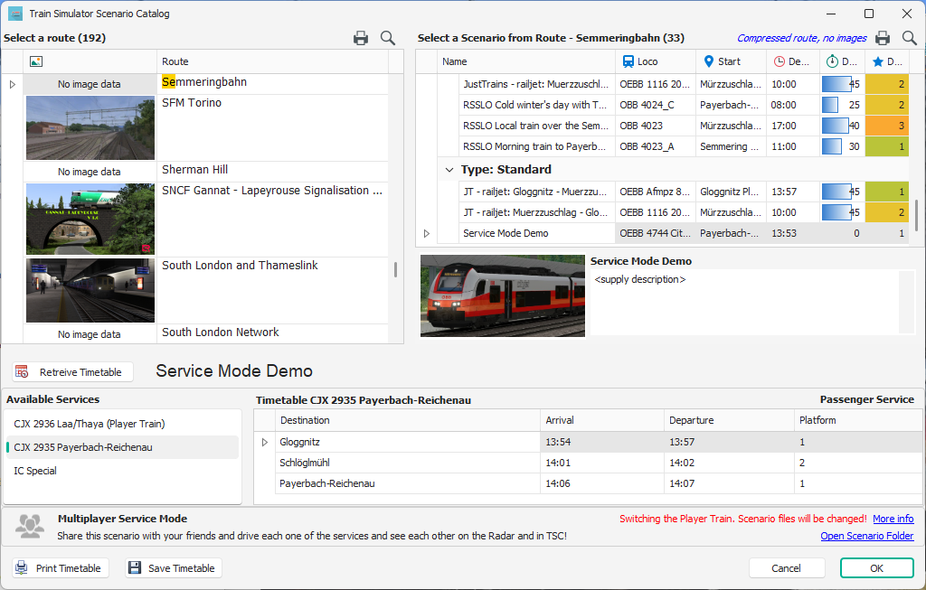Click the 13:54 Gloggnitz arrival cell
Image resolution: width=926 pixels, height=590 pixels.
(x=602, y=442)
